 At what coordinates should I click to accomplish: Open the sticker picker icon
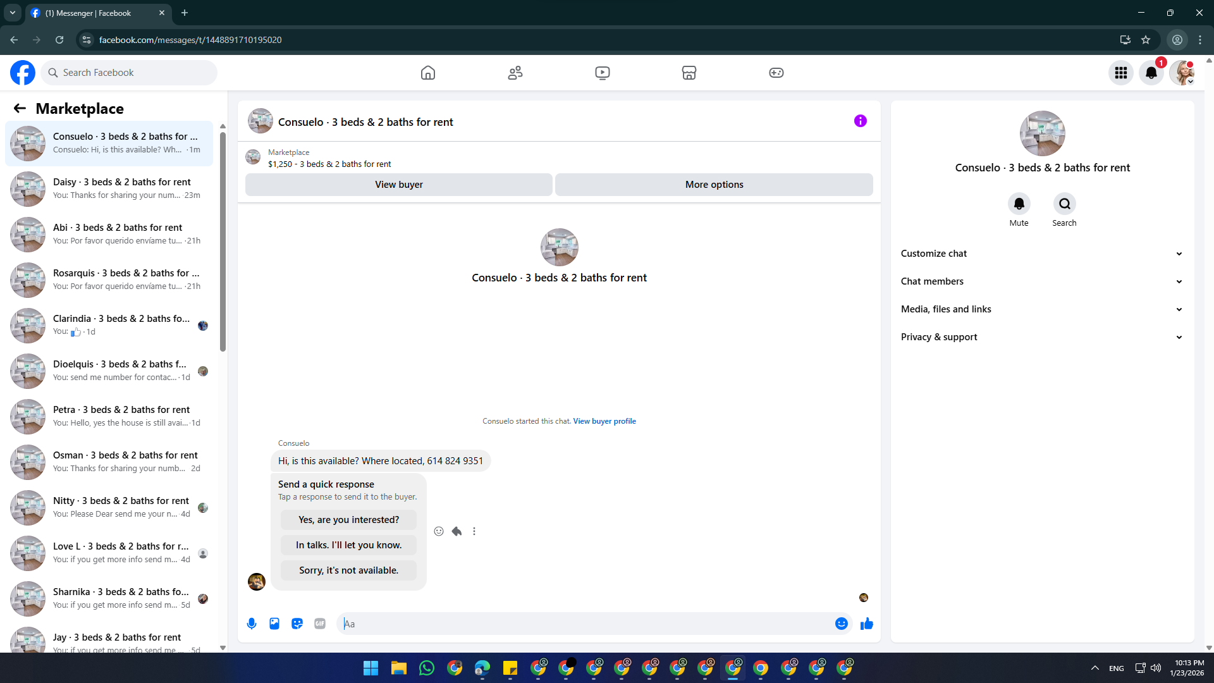[x=297, y=624]
